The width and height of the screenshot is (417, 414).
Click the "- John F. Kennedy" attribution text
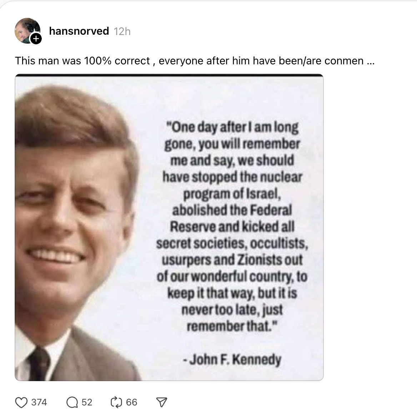232,359
